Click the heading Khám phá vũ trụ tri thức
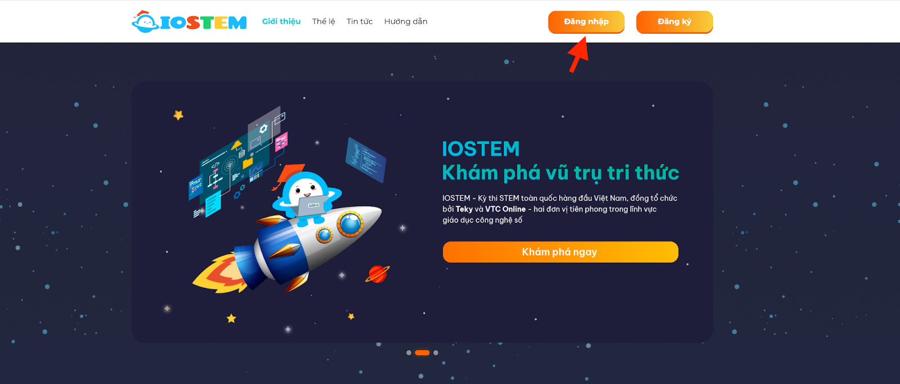Viewport: 900px width, 384px height. point(560,172)
